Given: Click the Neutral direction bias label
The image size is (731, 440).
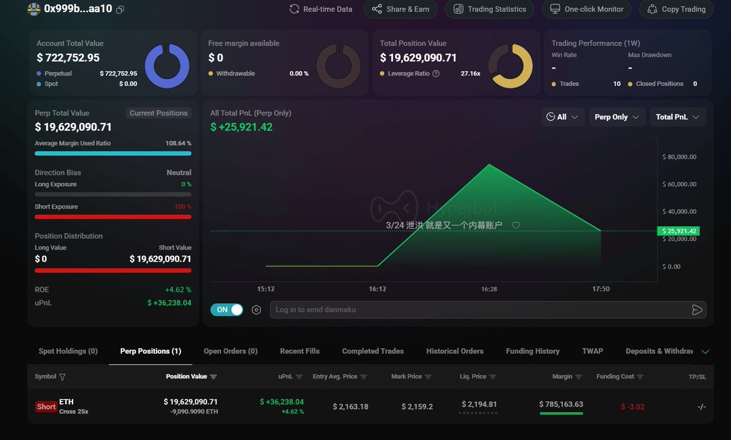Looking at the screenshot, I should (179, 173).
